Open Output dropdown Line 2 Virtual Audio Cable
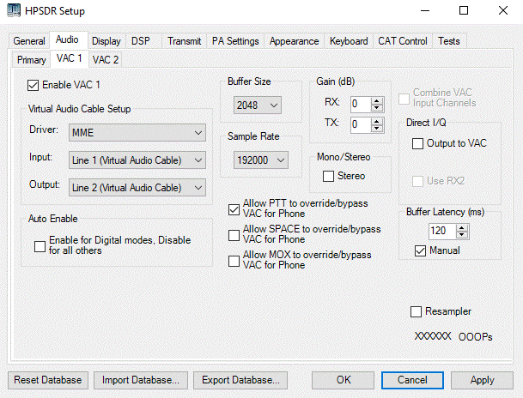The image size is (523, 398). [x=137, y=188]
